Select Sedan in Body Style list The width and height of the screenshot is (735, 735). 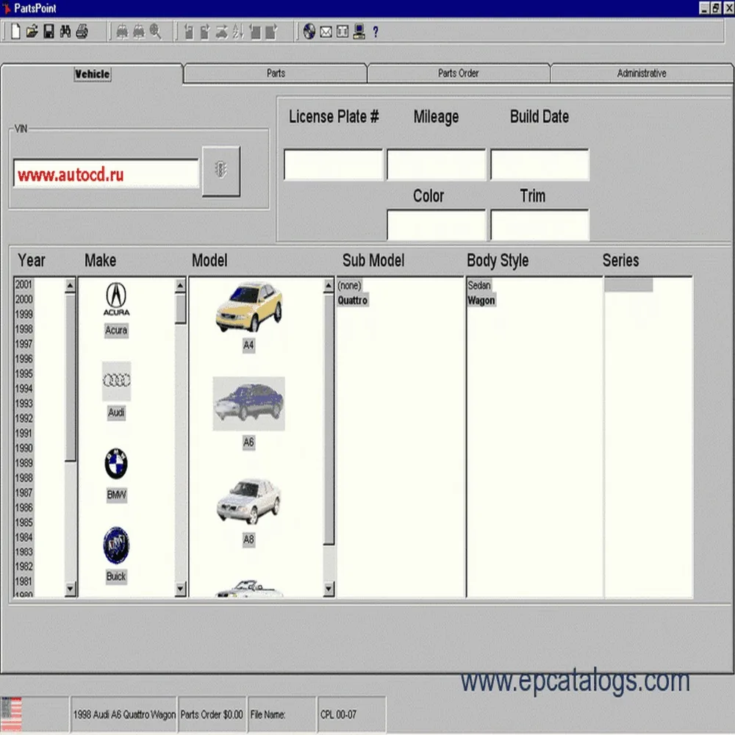click(479, 285)
